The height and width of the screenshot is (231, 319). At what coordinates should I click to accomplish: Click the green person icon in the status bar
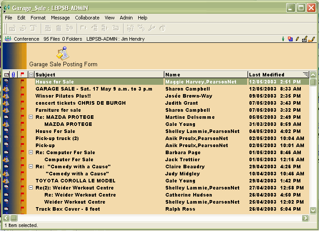pos(283,39)
